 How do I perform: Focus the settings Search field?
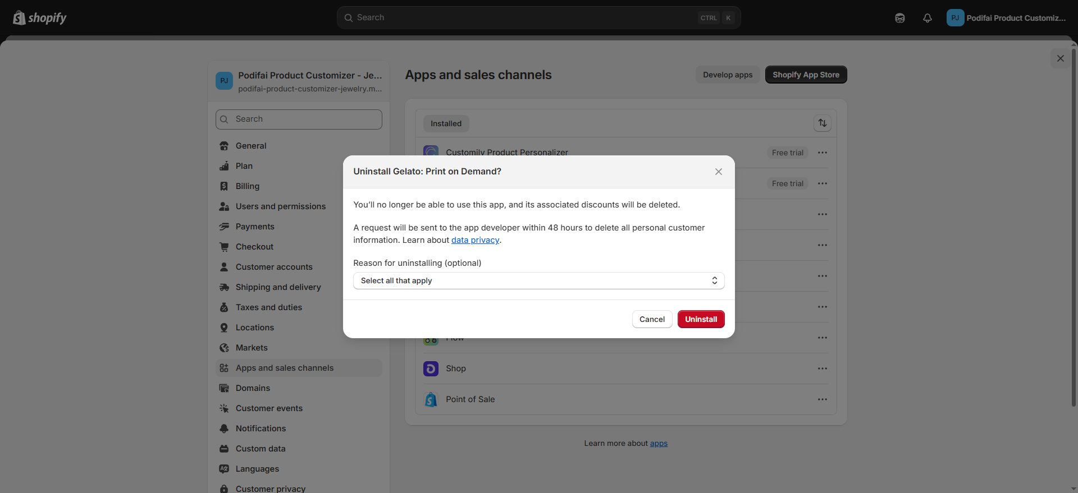click(299, 119)
